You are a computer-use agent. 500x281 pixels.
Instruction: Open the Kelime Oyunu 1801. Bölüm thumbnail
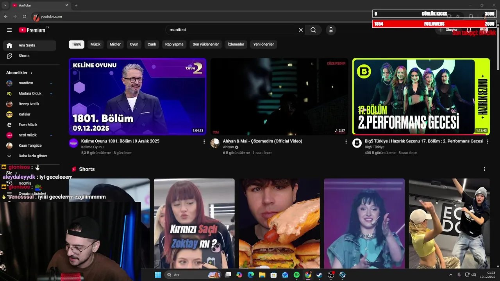(x=137, y=96)
